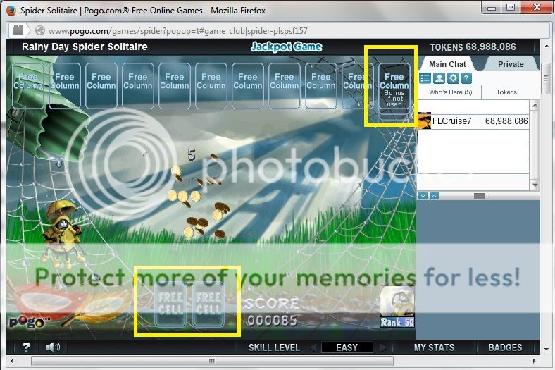Click page scrollbar down arrow beside BADGES
This screenshot has height=370, width=555.
click(546, 349)
